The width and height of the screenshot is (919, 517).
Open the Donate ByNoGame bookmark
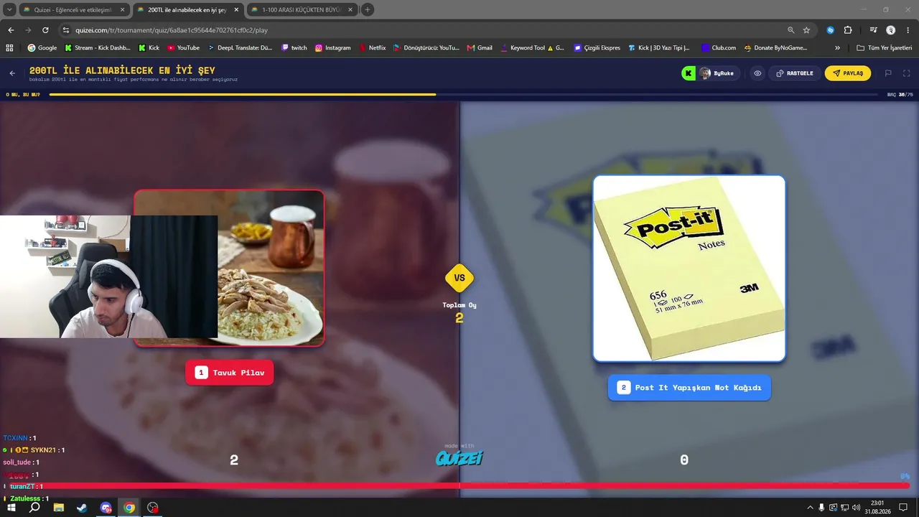point(776,48)
